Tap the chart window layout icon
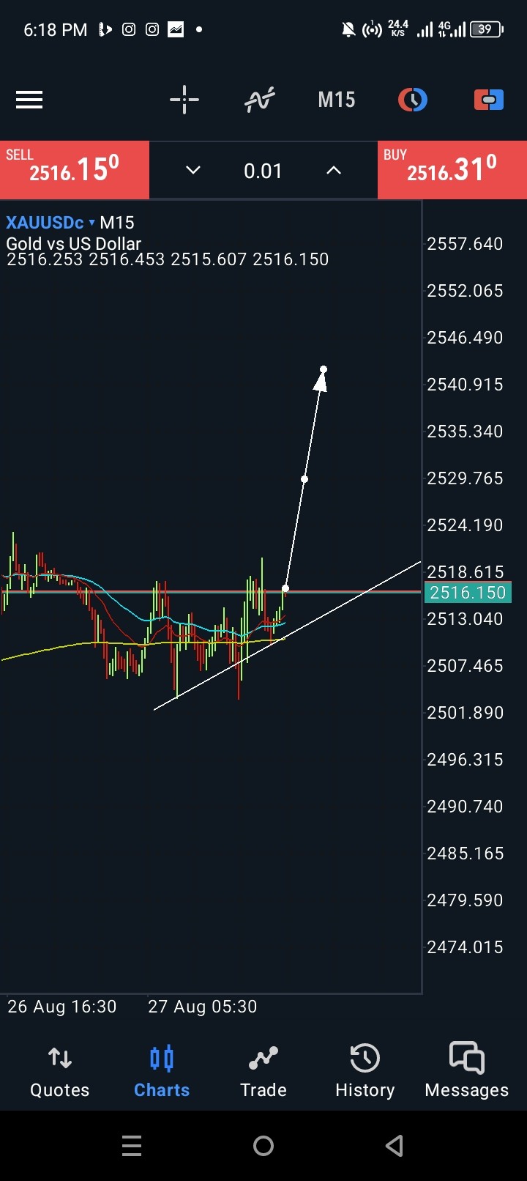This screenshot has width=527, height=1181. (488, 100)
